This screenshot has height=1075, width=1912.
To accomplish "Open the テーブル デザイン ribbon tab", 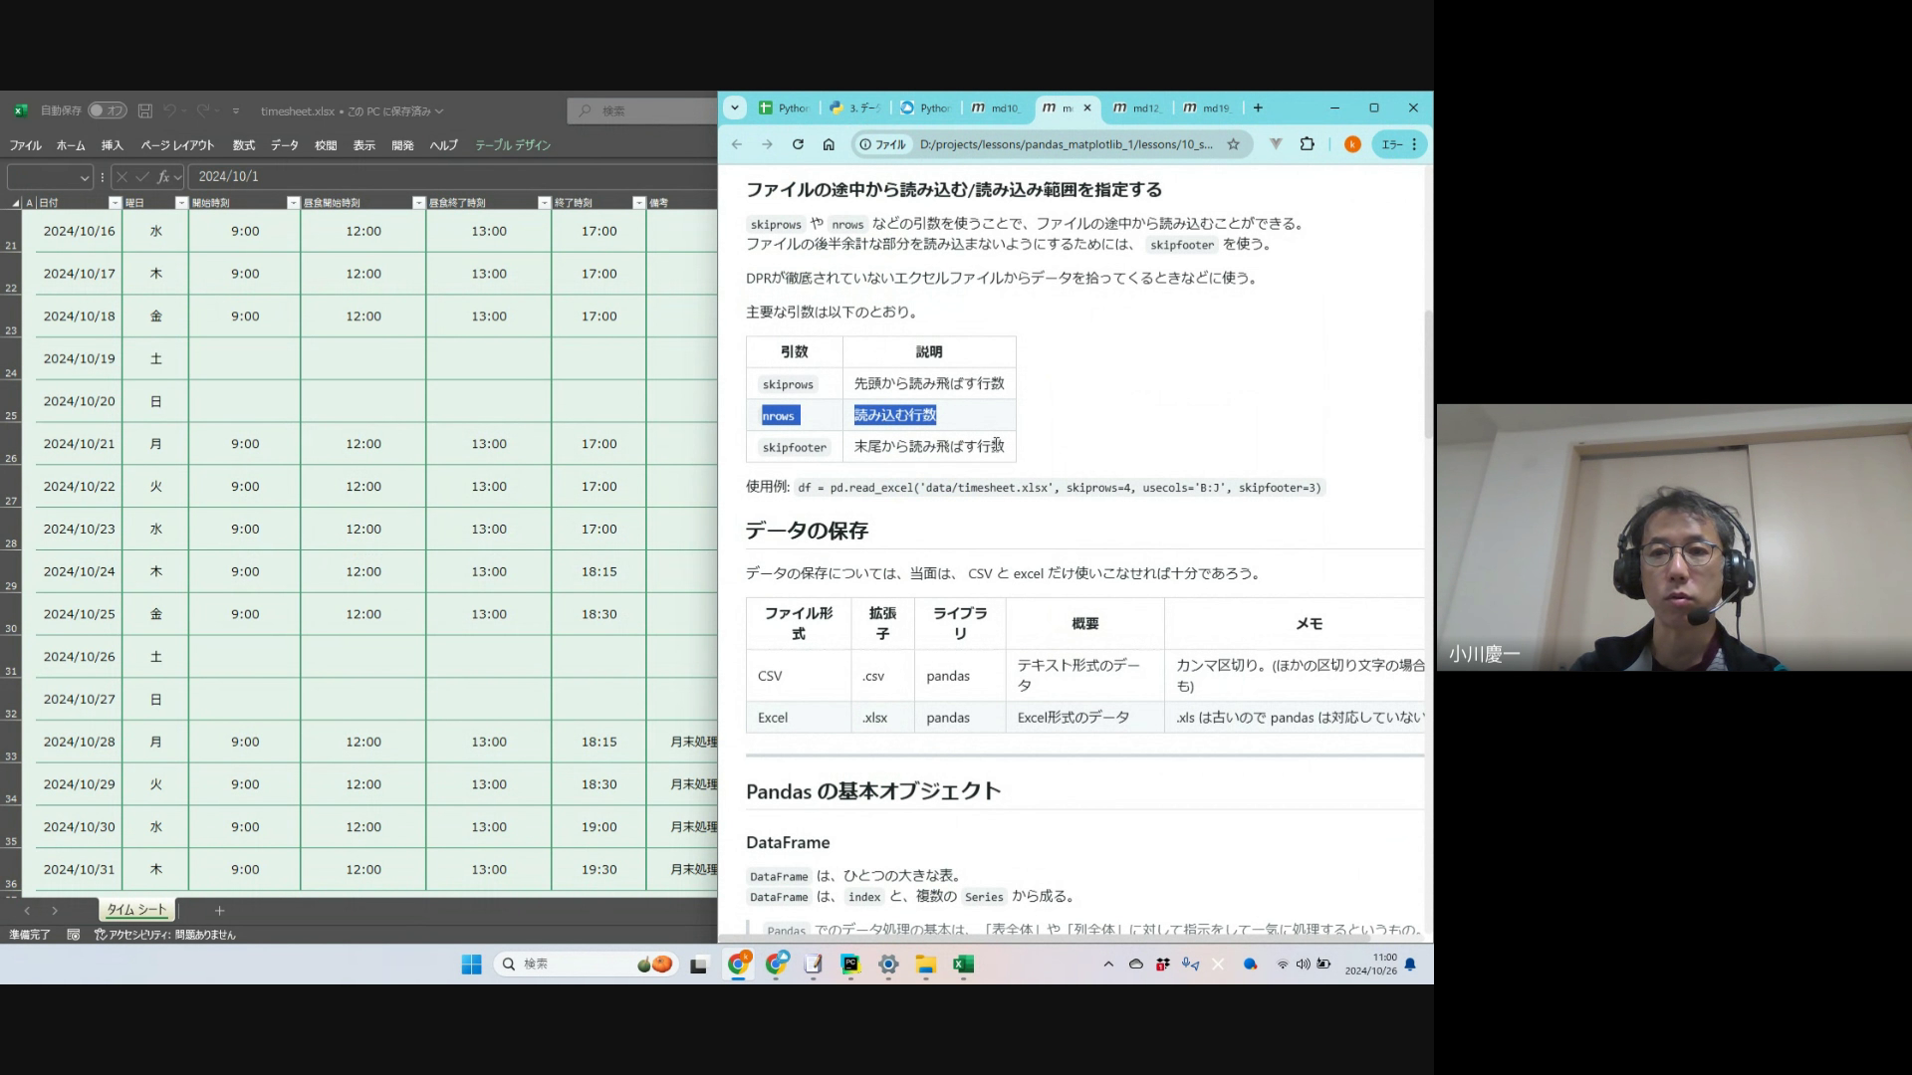I will pos(512,145).
